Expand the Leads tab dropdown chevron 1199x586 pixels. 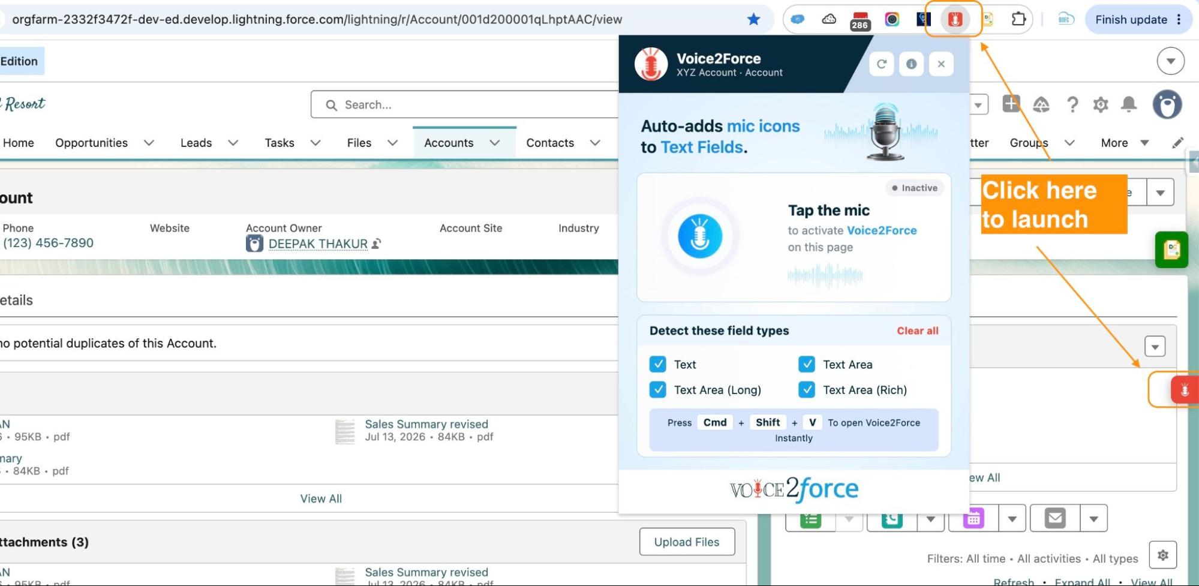point(233,143)
